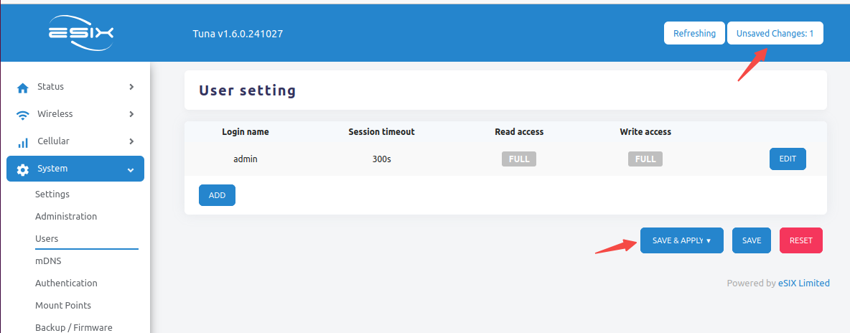Expand the Status menu chevron
850x333 pixels.
(x=131, y=87)
